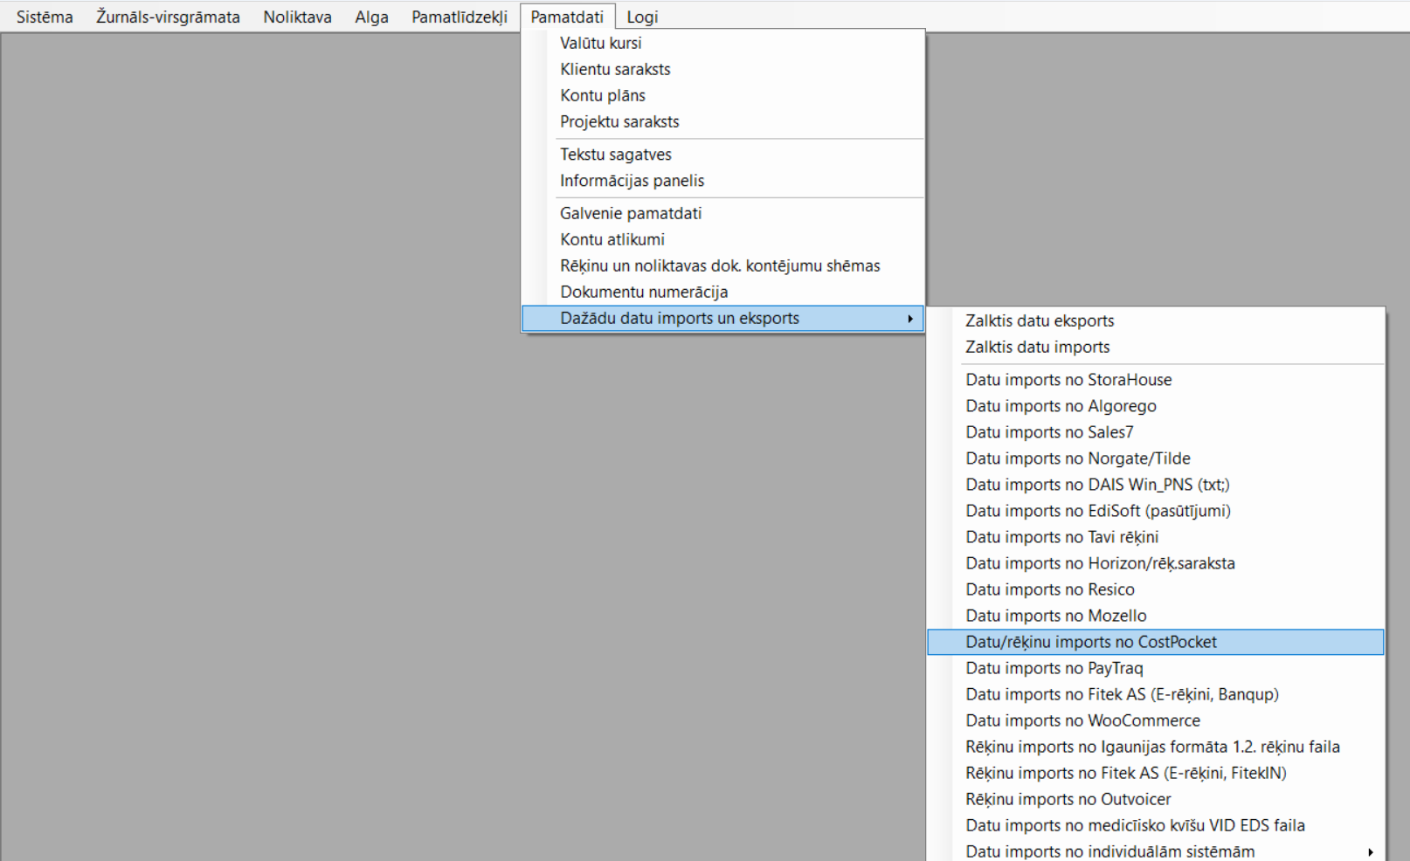Image resolution: width=1410 pixels, height=861 pixels.
Task: Open the Pamatlīdzekļi menu
Action: 460,17
